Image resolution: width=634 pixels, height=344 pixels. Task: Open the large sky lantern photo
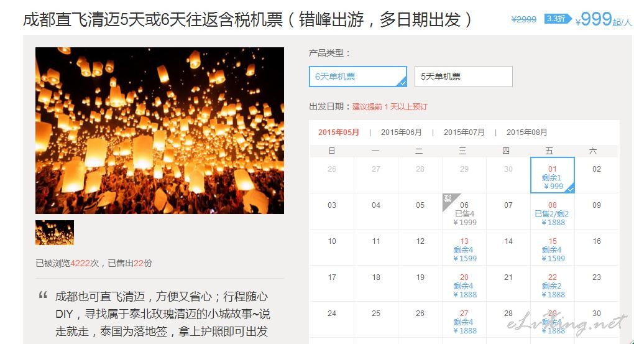160,130
